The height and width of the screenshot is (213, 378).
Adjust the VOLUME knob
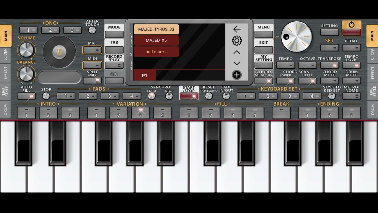pos(26,49)
